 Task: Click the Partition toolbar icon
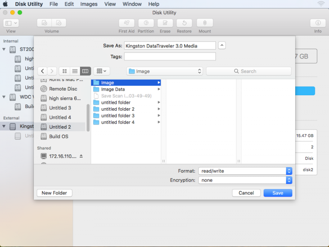click(146, 23)
